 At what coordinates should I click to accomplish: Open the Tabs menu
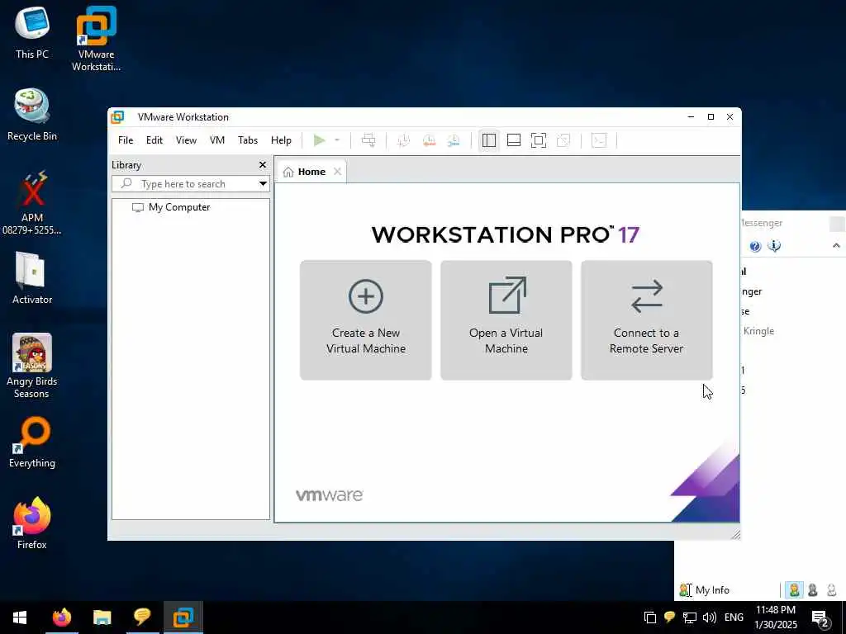click(x=248, y=140)
